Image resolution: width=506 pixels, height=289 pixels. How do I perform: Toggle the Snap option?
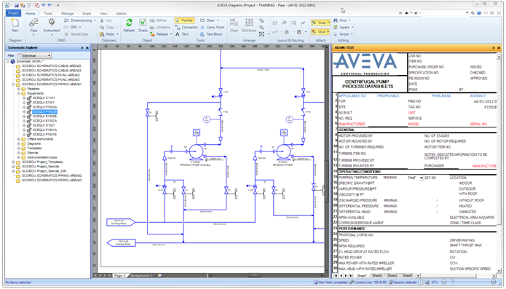pos(320,23)
